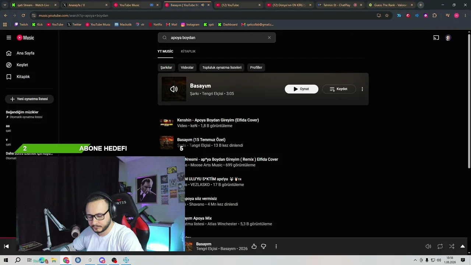Toggle repeat mode in player bar

pyautogui.click(x=440, y=246)
